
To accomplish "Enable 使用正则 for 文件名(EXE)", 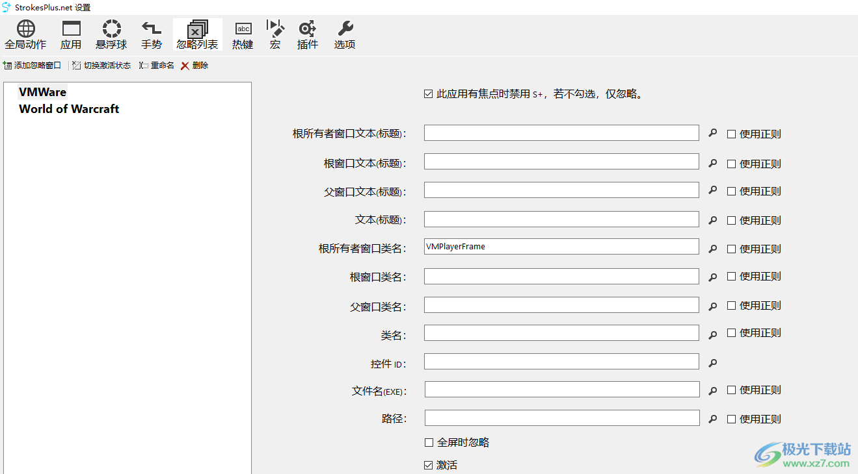I will pos(731,390).
